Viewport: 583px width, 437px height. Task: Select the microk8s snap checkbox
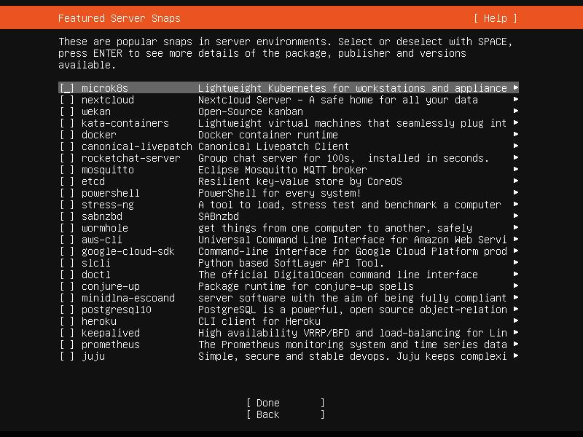67,87
